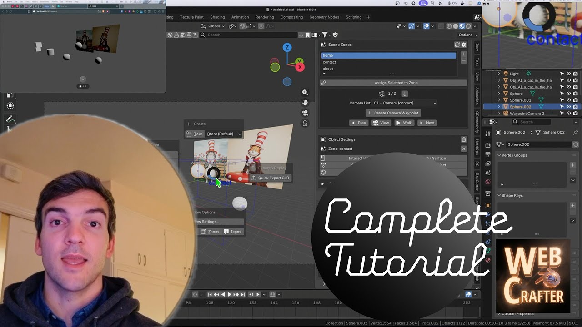Switch to the Scripting workspace tab

click(354, 17)
